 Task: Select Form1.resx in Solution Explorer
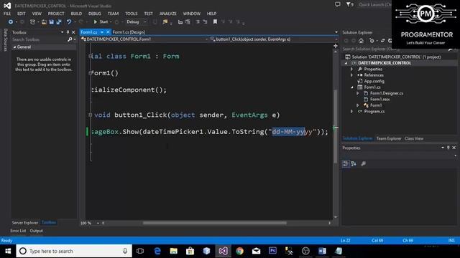click(380, 100)
